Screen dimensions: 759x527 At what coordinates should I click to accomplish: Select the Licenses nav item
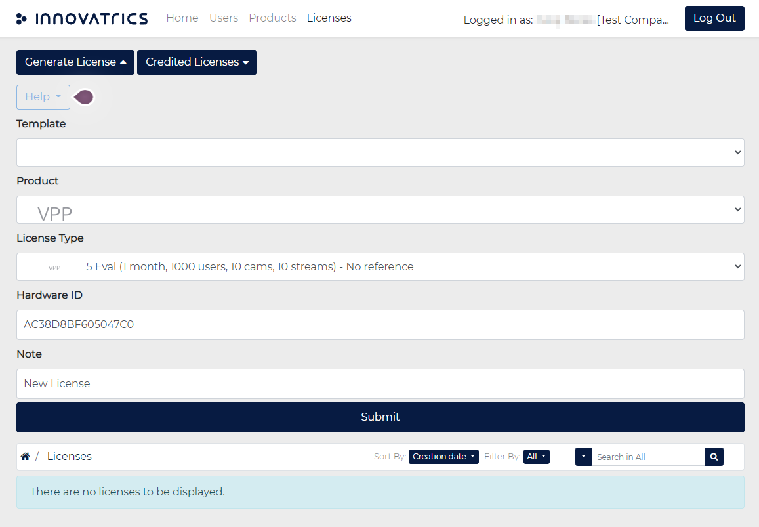tap(329, 18)
